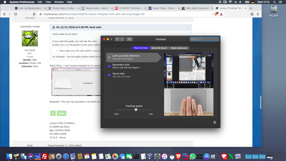Screen dimensions: 286x161
Task: Open App Store from the Dock
Action: (206, 156)
